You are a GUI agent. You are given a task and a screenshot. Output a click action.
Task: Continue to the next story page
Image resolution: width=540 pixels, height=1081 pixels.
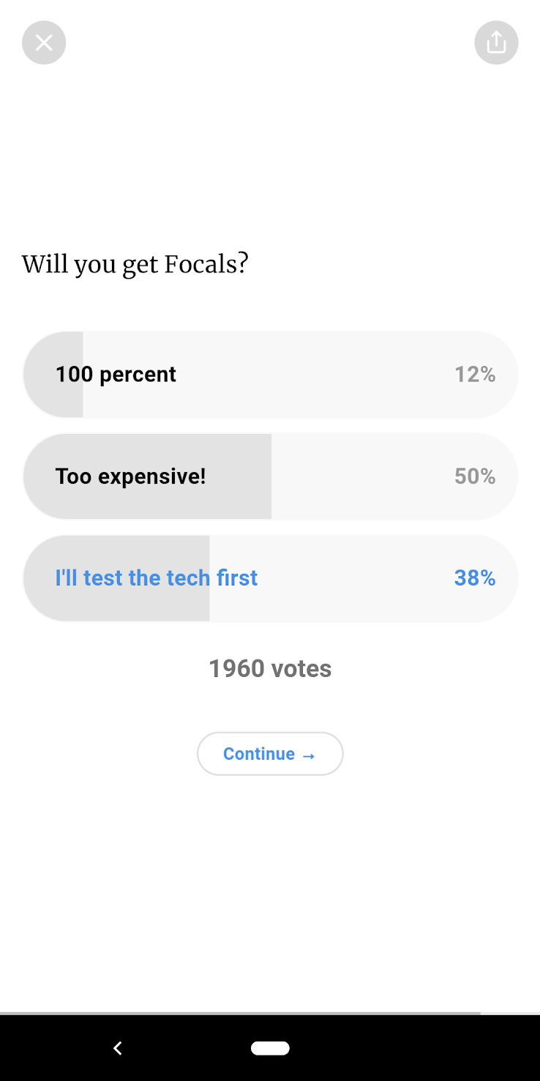[270, 754]
